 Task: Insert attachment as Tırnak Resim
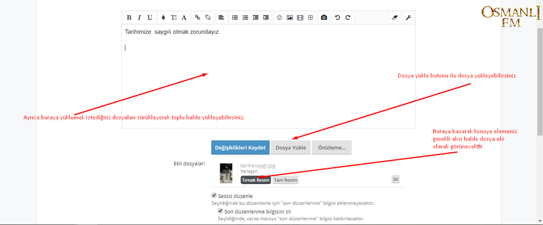256,180
